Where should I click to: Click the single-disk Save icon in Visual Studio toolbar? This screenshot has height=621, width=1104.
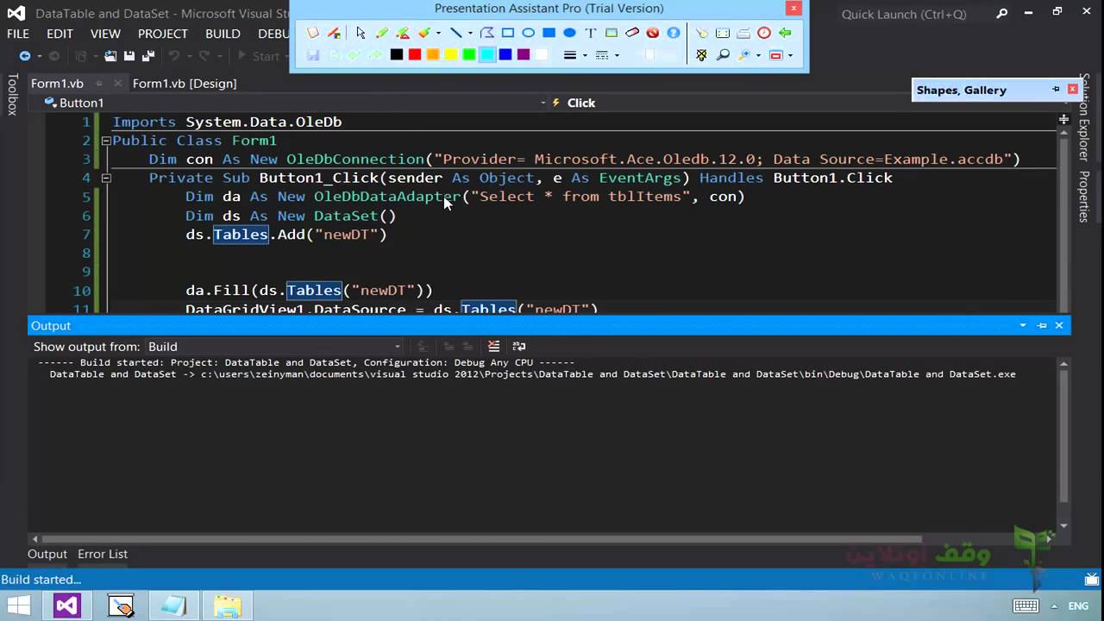coord(129,56)
